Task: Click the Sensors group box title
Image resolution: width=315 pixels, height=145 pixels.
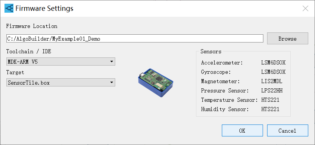Action: [211, 51]
